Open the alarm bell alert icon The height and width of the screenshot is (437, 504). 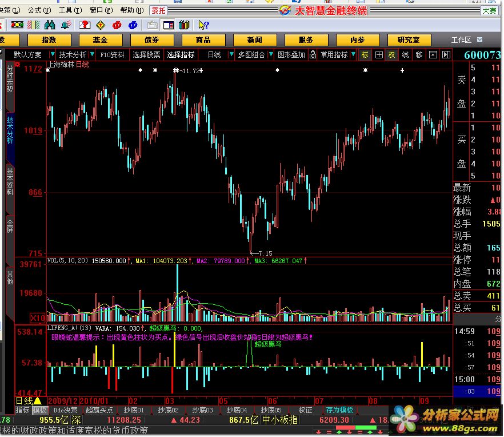click(66, 25)
